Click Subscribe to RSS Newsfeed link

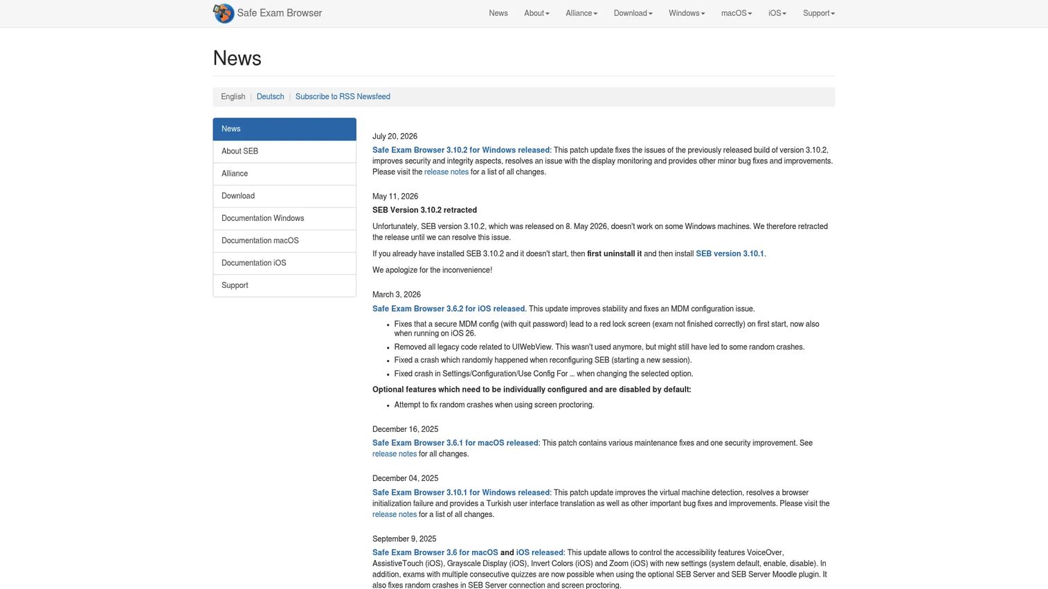point(343,97)
